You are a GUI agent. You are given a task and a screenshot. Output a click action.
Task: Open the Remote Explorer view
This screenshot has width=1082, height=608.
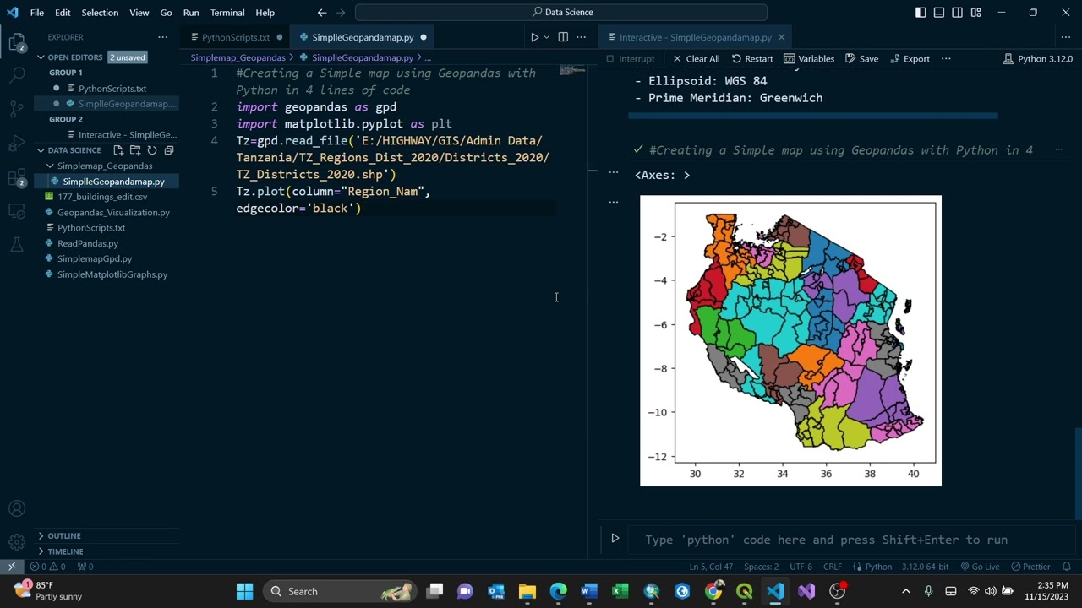point(17,211)
